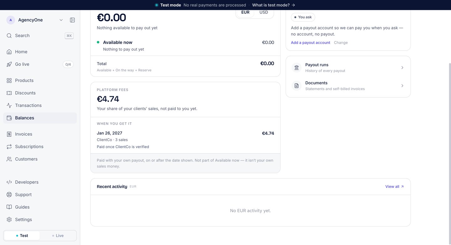451x245 pixels.
Task: Click the Products grid icon
Action: pyautogui.click(x=9, y=81)
